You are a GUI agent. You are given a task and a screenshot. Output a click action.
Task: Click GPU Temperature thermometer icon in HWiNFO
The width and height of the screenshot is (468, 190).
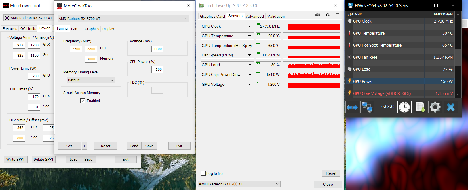click(350, 33)
